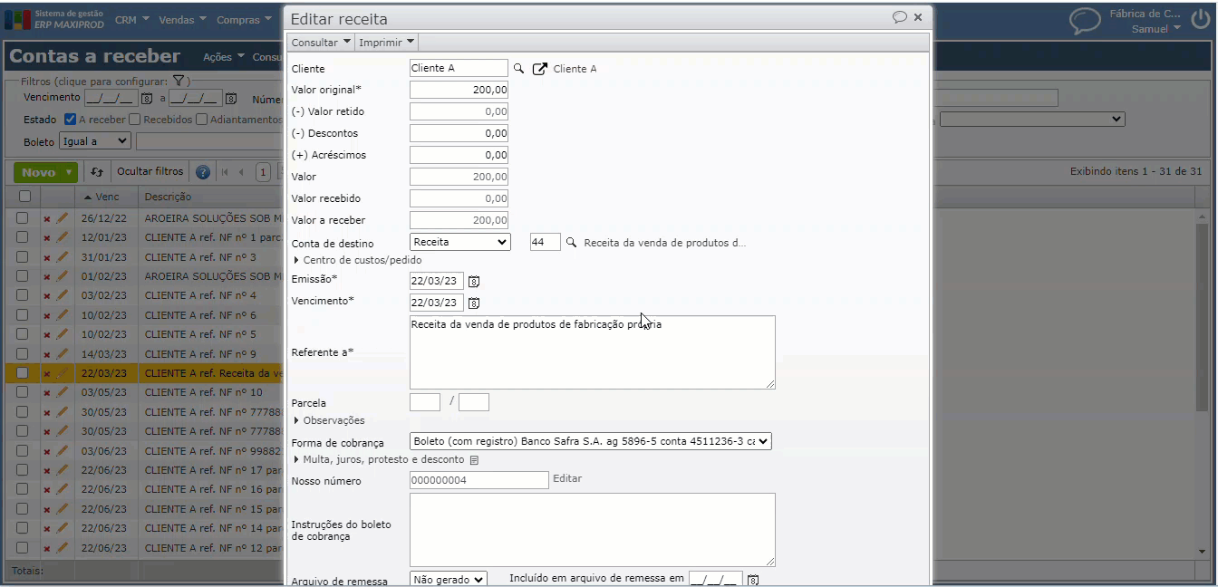Image resolution: width=1218 pixels, height=587 pixels.
Task: Click page number 1 button
Action: (x=263, y=172)
